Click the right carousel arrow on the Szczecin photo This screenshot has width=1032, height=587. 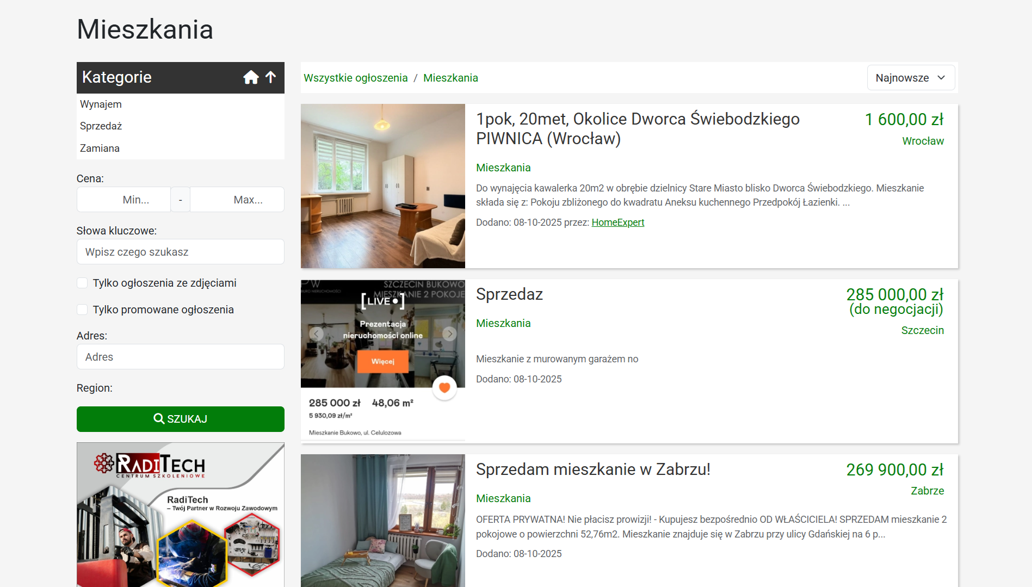tap(449, 333)
